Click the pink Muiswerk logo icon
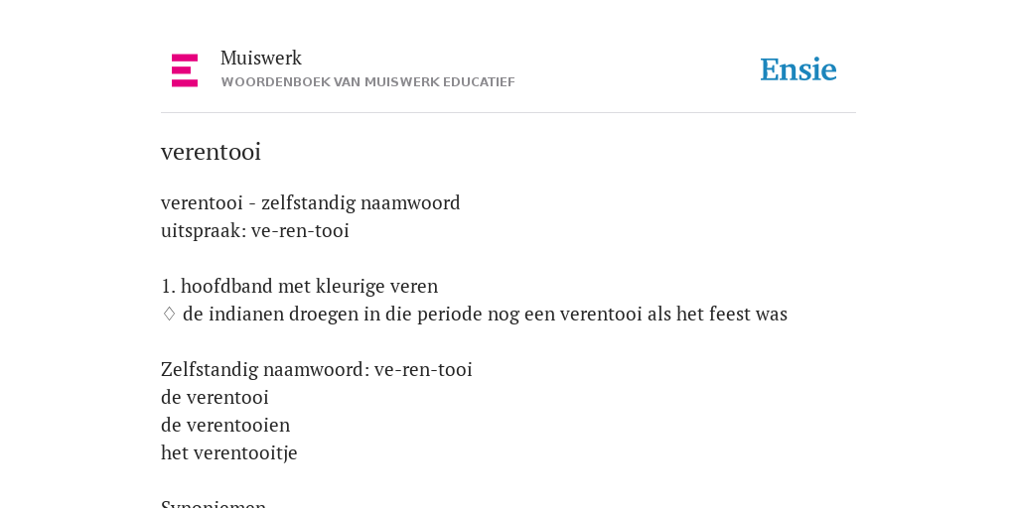 pyautogui.click(x=184, y=70)
